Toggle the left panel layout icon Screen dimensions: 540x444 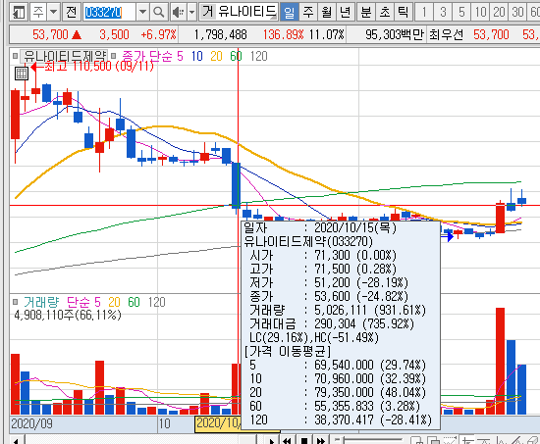tap(19, 13)
